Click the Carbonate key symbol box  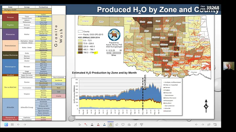click(x=59, y=84)
